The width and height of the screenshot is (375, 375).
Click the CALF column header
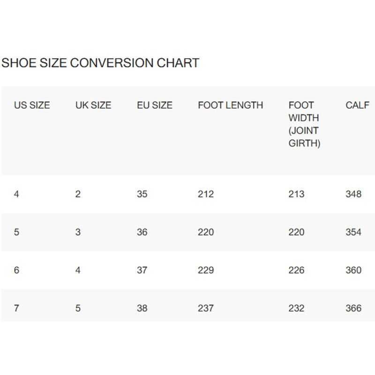point(357,105)
